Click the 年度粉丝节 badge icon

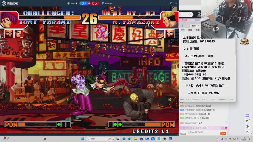[x=244, y=42]
